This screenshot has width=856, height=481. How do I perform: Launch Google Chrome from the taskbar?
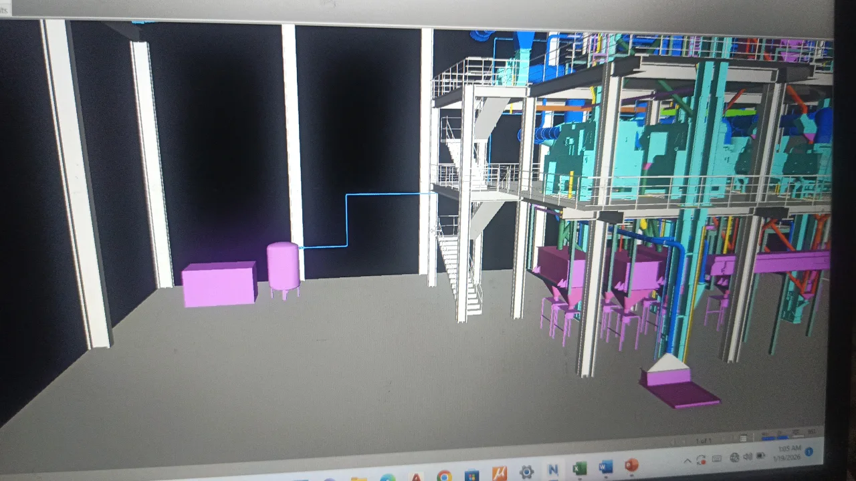[444, 476]
